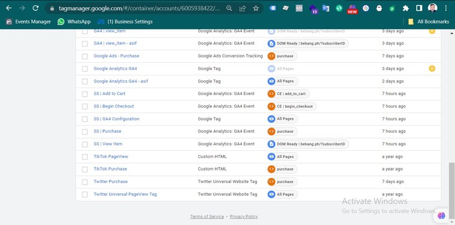
Task: Open the Events Manager bookmark
Action: coord(28,22)
